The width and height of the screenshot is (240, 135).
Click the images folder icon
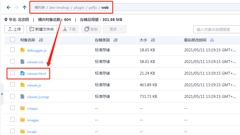click(x=23, y=120)
